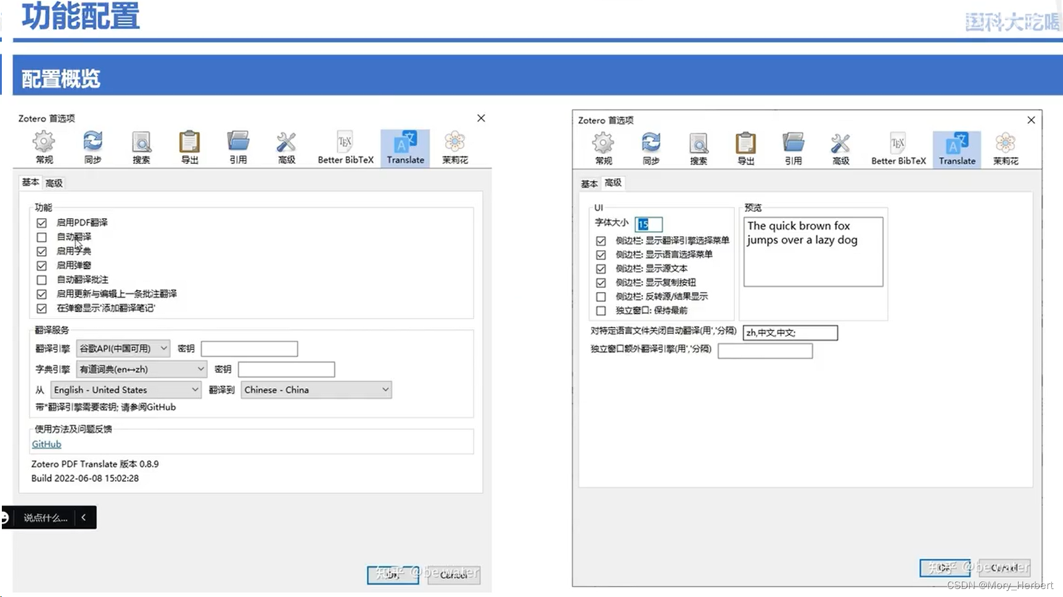Open 茉莉花 jasmine pane in right window
Viewport: 1063px width, 597px height.
1006,149
